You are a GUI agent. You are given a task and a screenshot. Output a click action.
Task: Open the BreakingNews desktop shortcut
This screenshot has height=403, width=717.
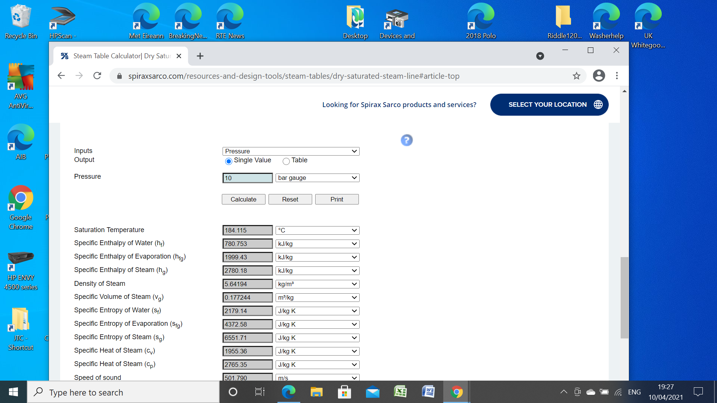tap(188, 22)
